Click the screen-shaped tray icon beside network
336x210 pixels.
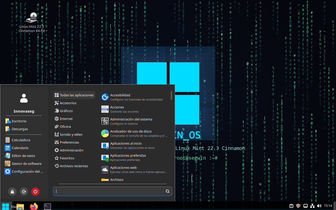(306, 206)
